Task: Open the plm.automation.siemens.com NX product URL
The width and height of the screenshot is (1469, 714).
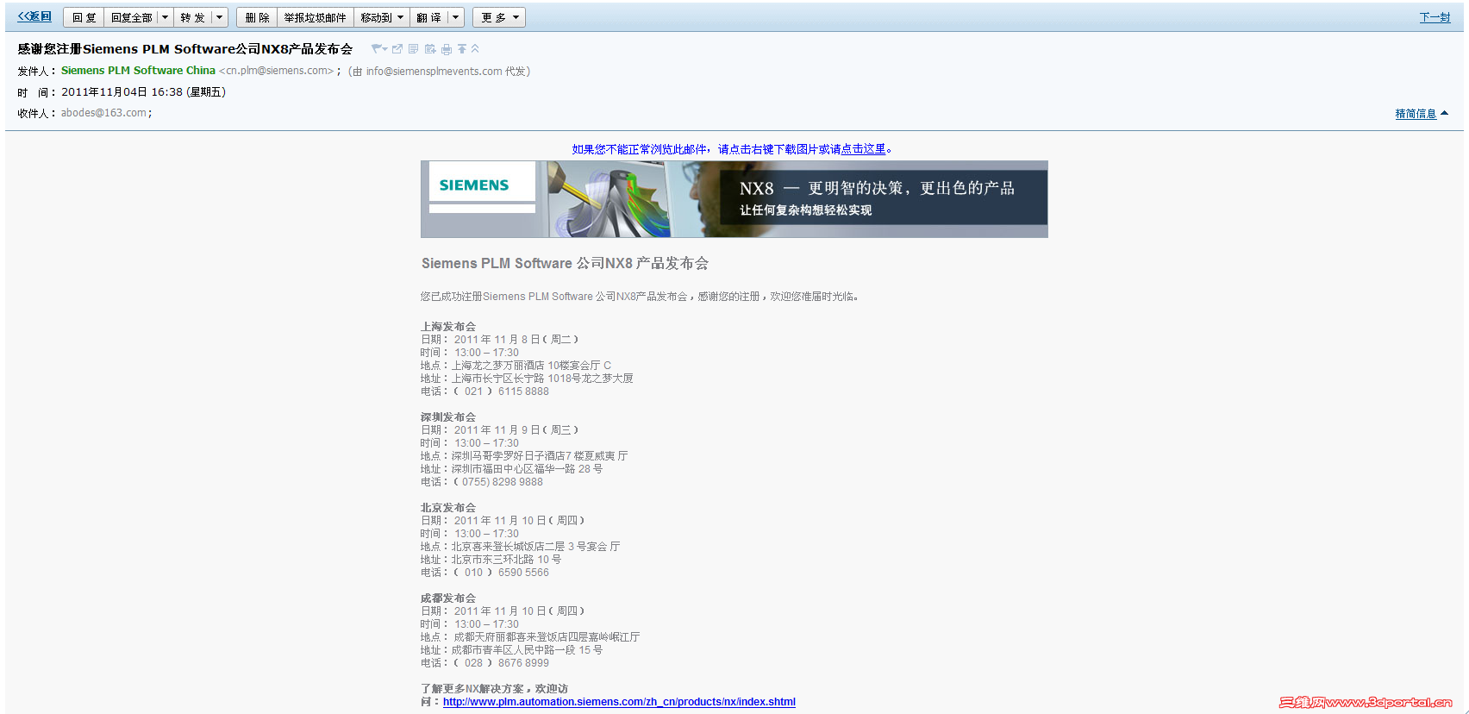Action: [x=619, y=702]
